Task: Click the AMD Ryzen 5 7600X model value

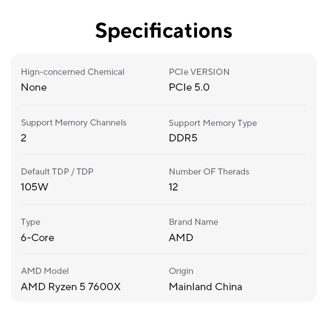Action: (71, 287)
